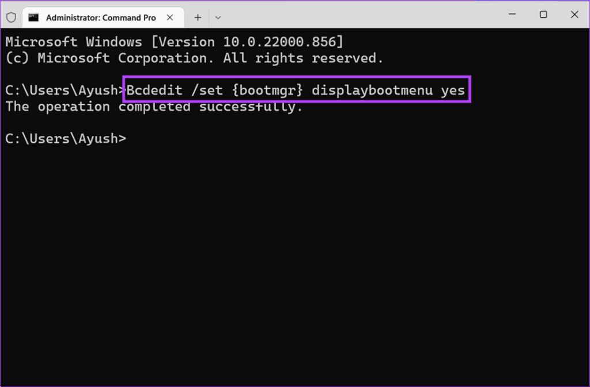
Task: Click the /set switch in the command
Action: click(x=208, y=90)
